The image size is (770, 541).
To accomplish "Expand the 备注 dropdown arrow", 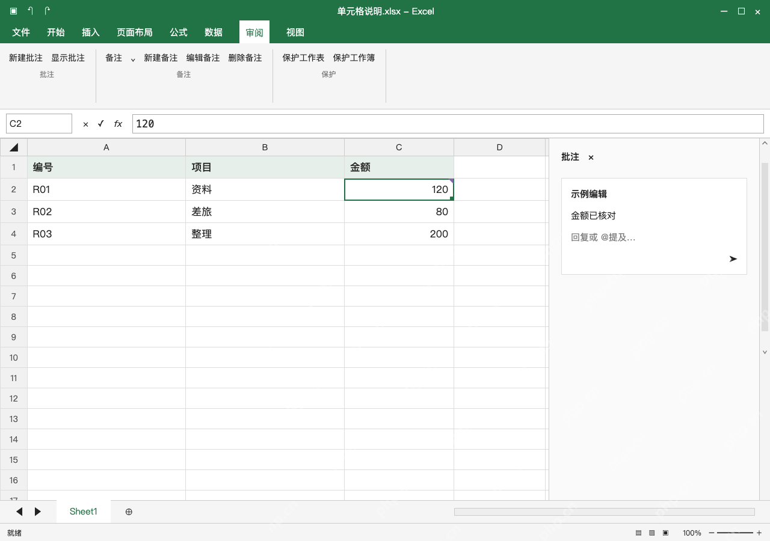I will (x=133, y=59).
